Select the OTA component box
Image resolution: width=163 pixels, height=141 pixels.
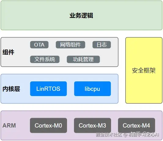point(39,45)
